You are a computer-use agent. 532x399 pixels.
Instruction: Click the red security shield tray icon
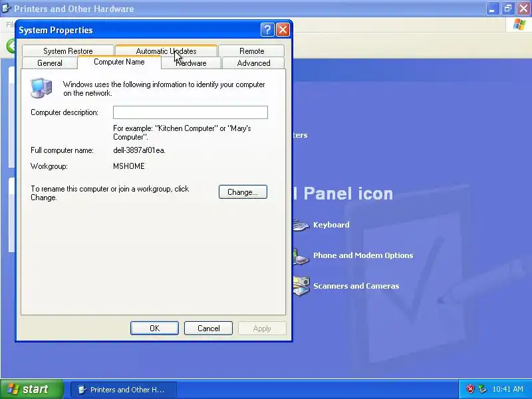click(470, 389)
